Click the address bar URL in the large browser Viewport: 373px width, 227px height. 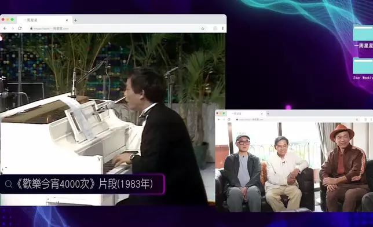click(50, 28)
